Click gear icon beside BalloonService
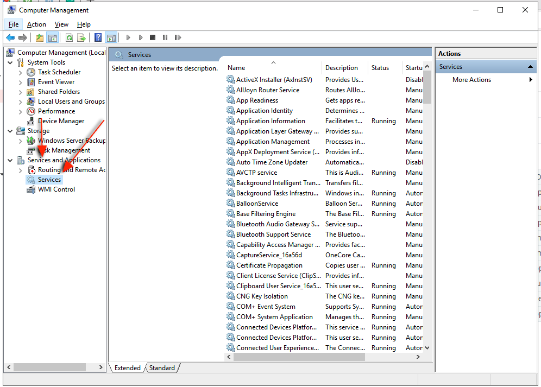This screenshot has height=387, width=541. (x=230, y=203)
